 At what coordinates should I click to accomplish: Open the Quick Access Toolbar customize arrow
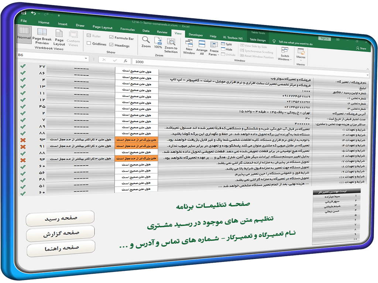click(59, 15)
